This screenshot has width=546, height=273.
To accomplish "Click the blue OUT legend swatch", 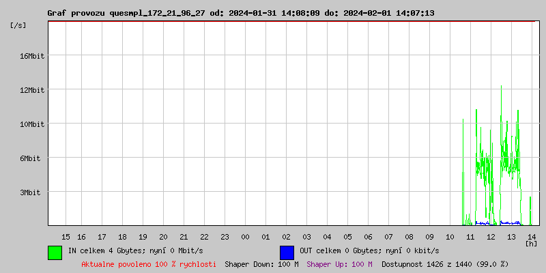I will (x=287, y=252).
